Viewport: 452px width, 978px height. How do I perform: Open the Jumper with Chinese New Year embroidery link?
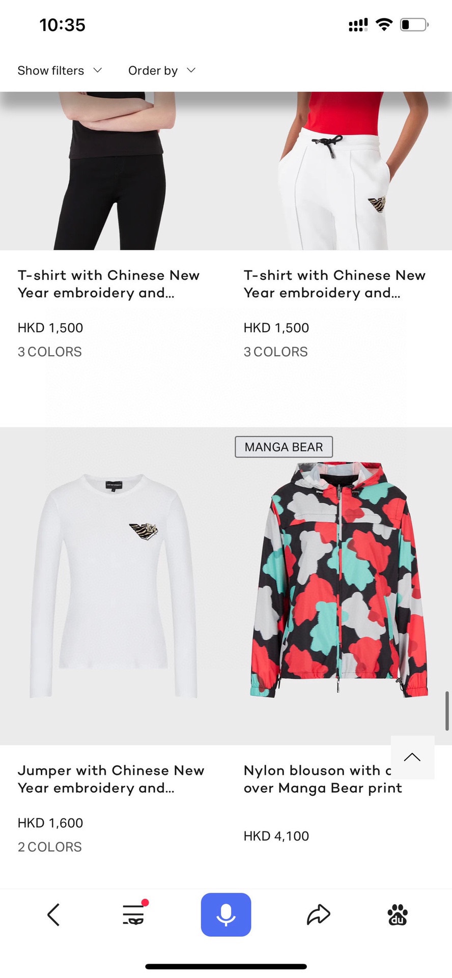pos(111,779)
